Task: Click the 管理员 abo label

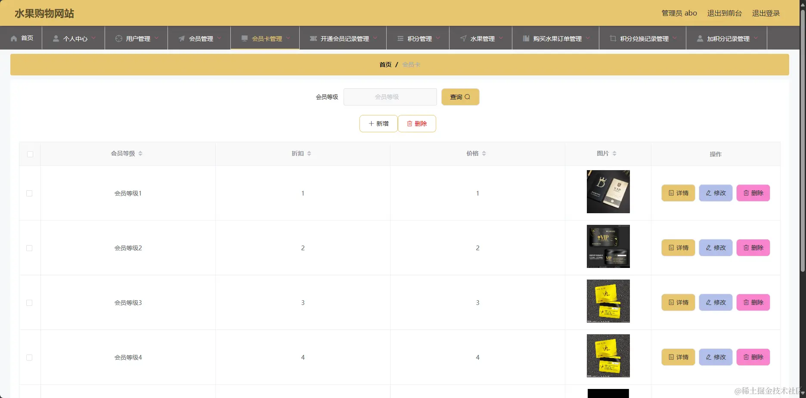Action: coord(679,13)
